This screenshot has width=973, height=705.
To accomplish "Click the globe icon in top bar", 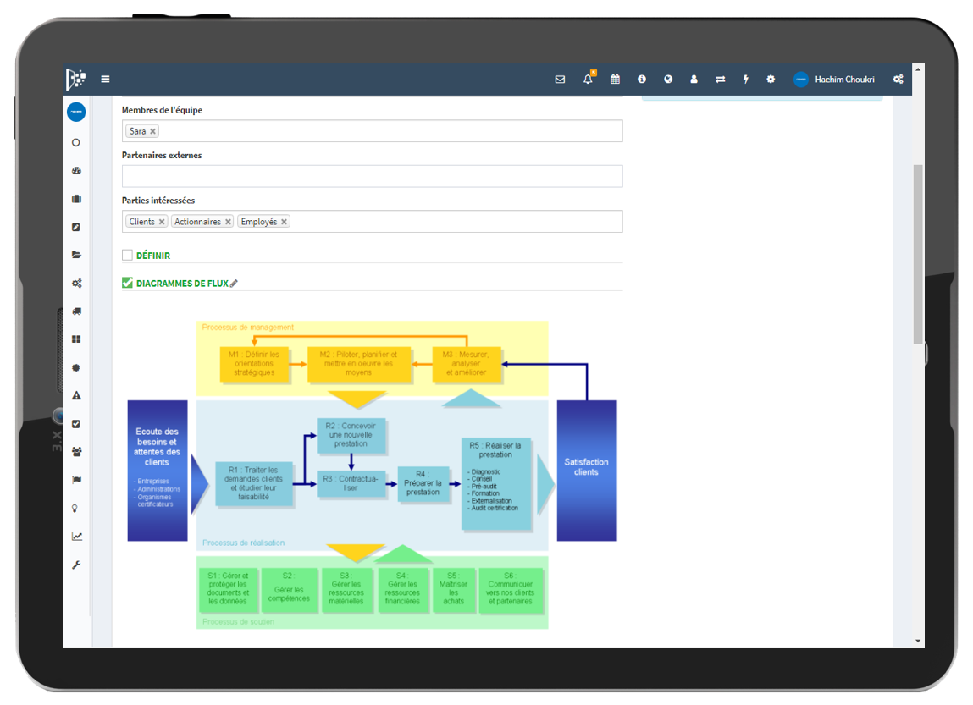I will [x=667, y=80].
